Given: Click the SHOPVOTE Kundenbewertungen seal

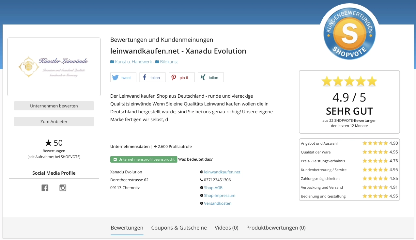Looking at the screenshot, I should [349, 32].
